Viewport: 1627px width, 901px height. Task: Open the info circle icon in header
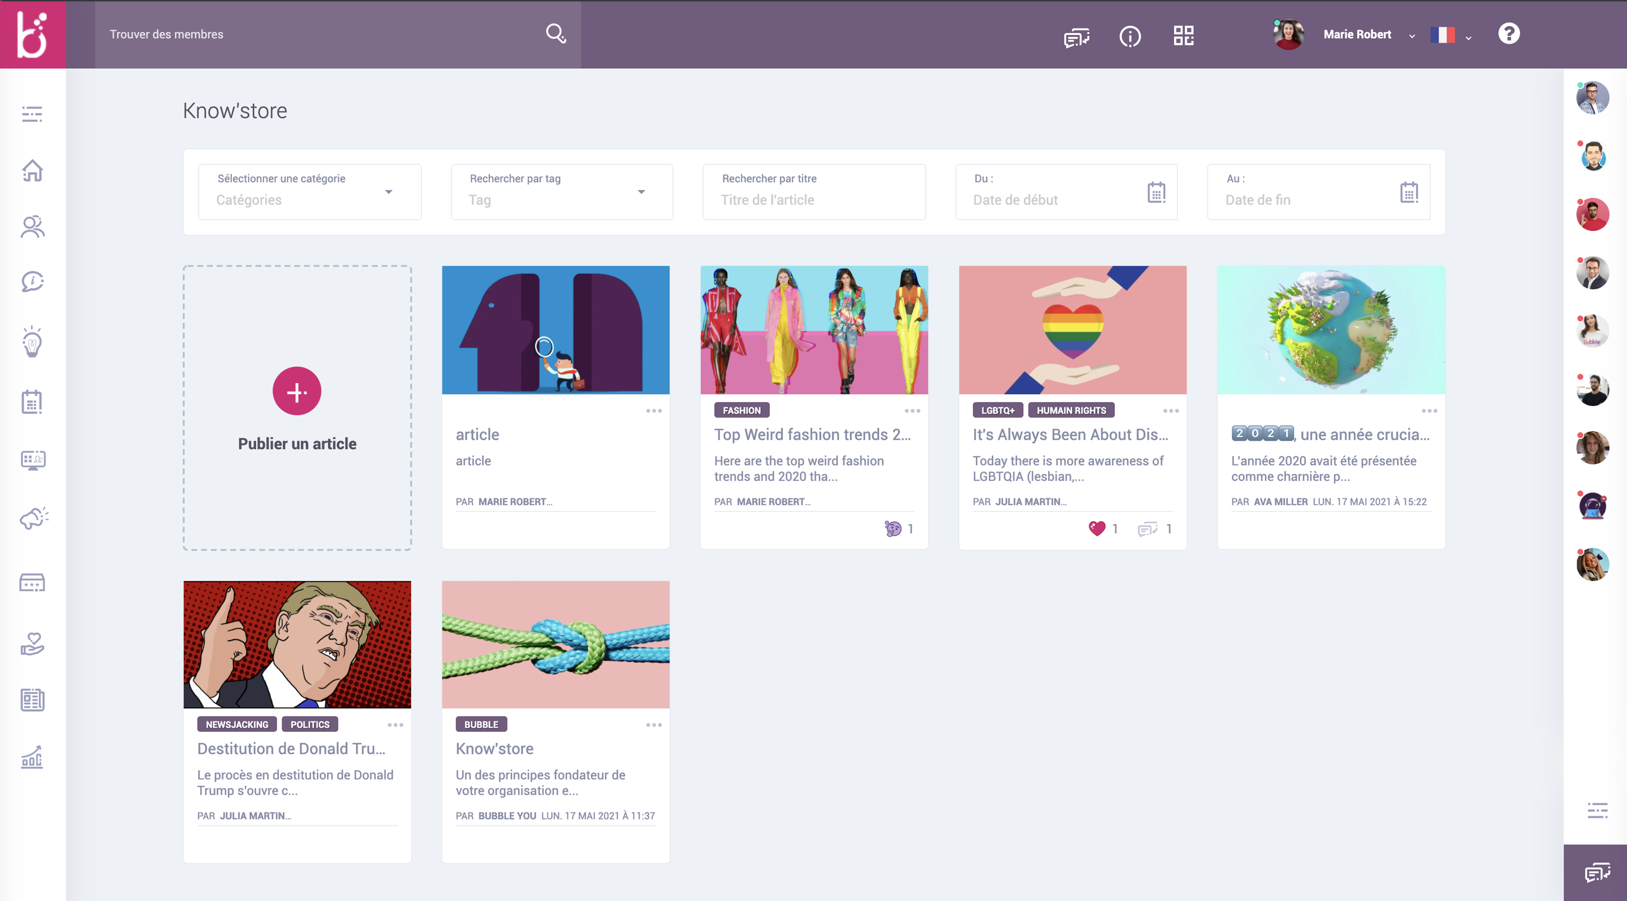(1129, 36)
